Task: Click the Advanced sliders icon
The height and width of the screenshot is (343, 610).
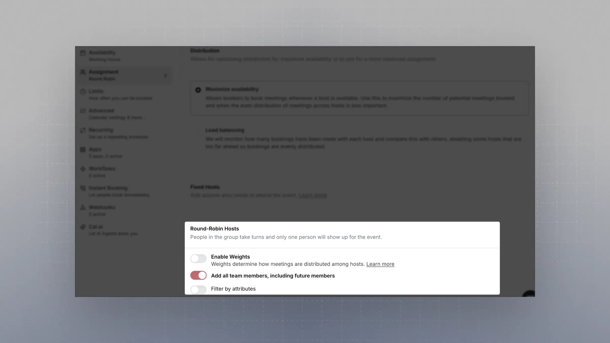Action: [83, 111]
